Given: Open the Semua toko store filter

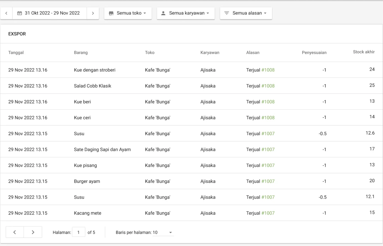Looking at the screenshot, I should (x=128, y=13).
